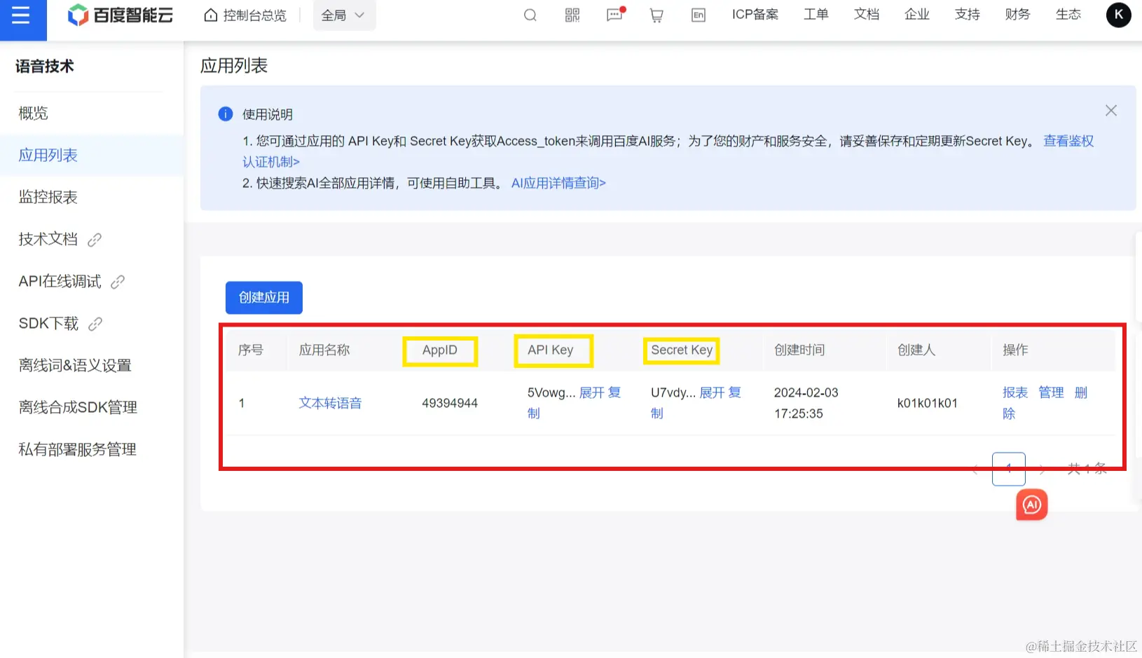Click the link icon beside API在线调试
Screen dimensions: 1142x658
pyautogui.click(x=118, y=282)
